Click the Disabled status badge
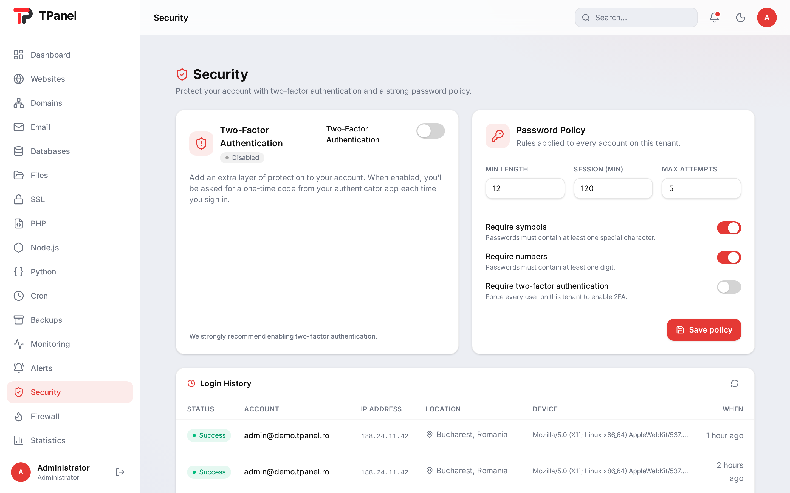Image resolution: width=790 pixels, height=493 pixels. pos(242,158)
